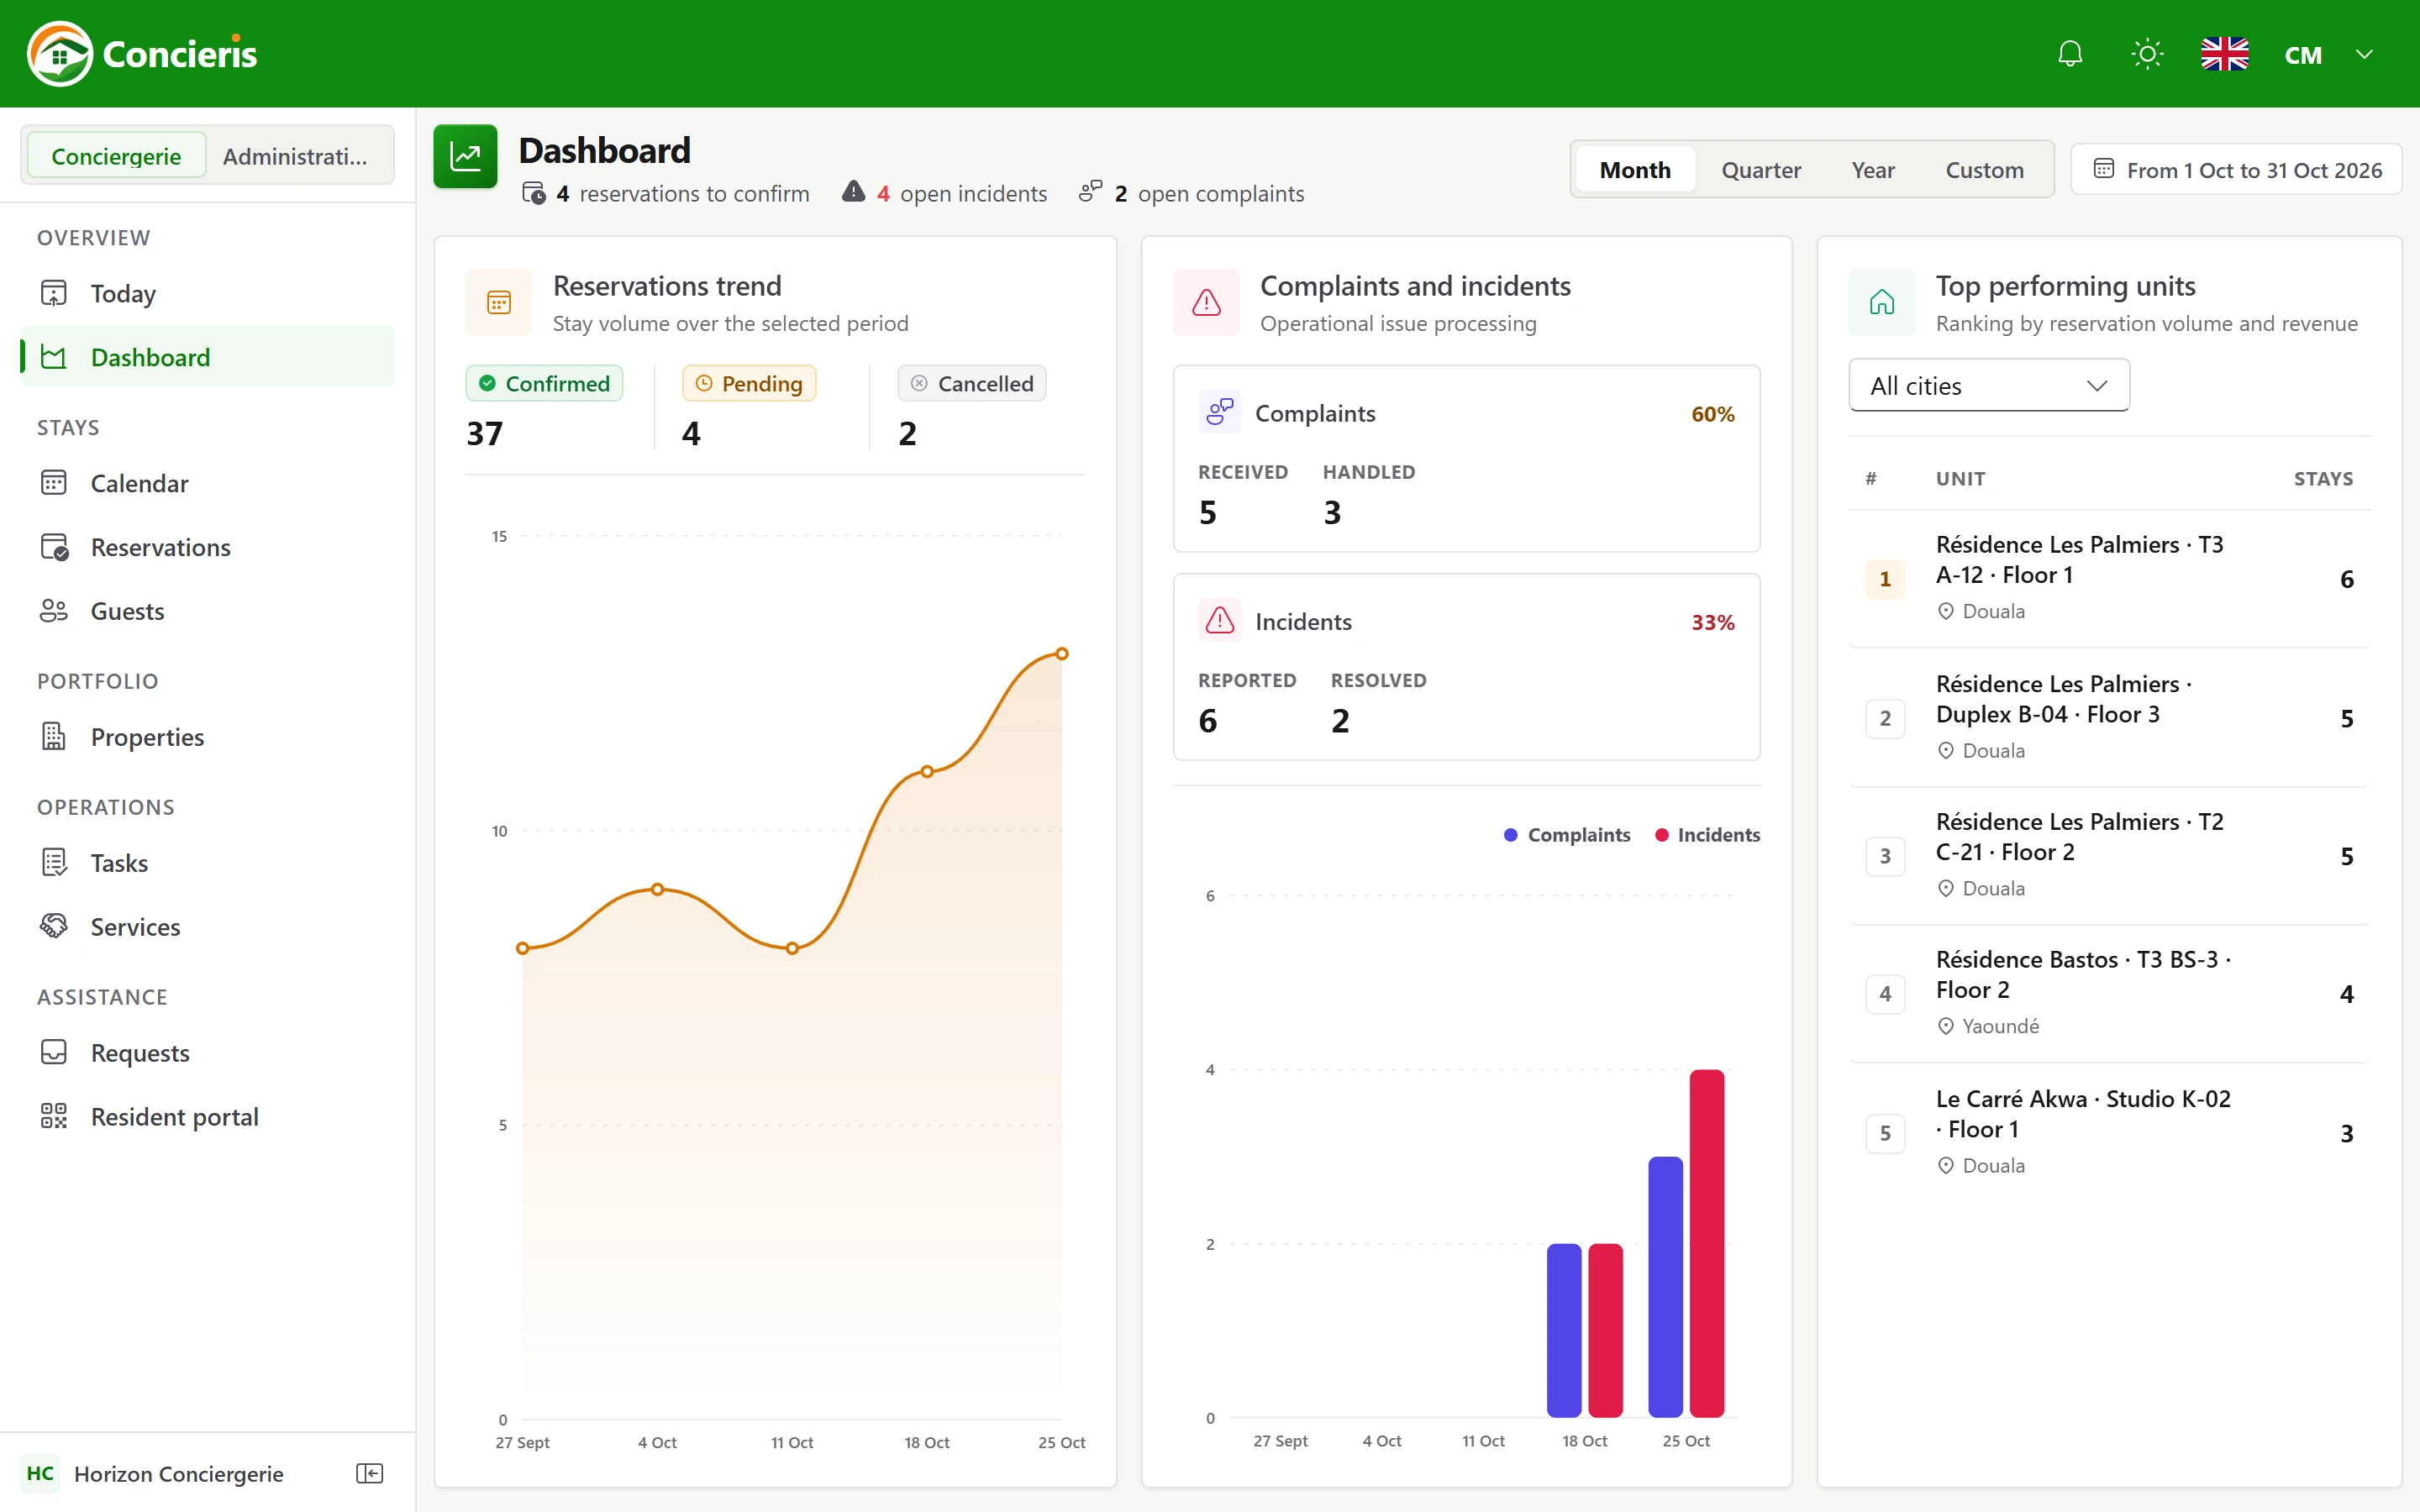
Task: Click 2 open complaints link
Action: pos(1192,193)
